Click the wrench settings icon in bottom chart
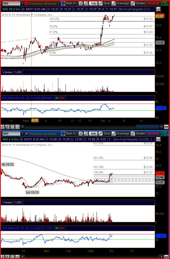This screenshot has width=170, height=259. tap(86, 133)
